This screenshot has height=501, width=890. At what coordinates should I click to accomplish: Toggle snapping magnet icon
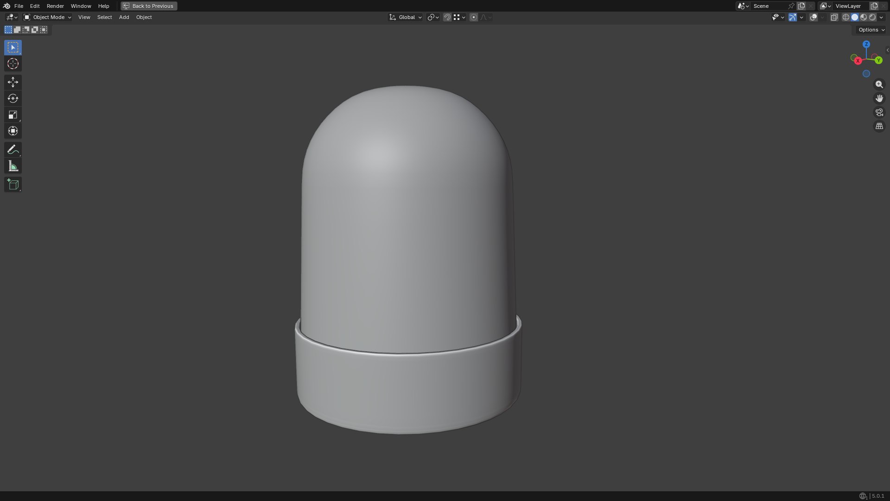tap(447, 17)
